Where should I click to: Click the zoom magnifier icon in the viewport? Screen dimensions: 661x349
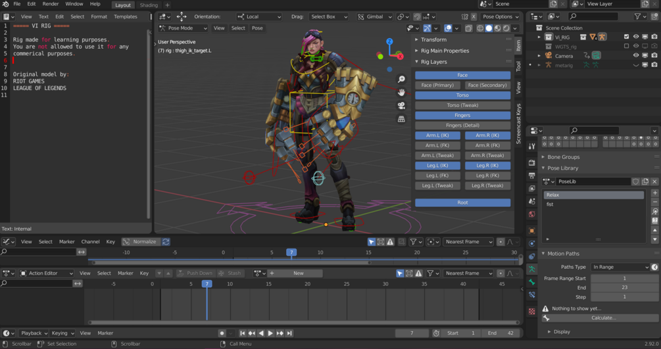click(x=401, y=79)
